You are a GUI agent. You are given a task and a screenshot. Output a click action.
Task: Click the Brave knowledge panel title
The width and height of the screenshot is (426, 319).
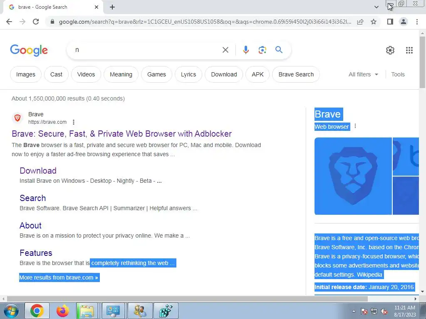coord(327,114)
